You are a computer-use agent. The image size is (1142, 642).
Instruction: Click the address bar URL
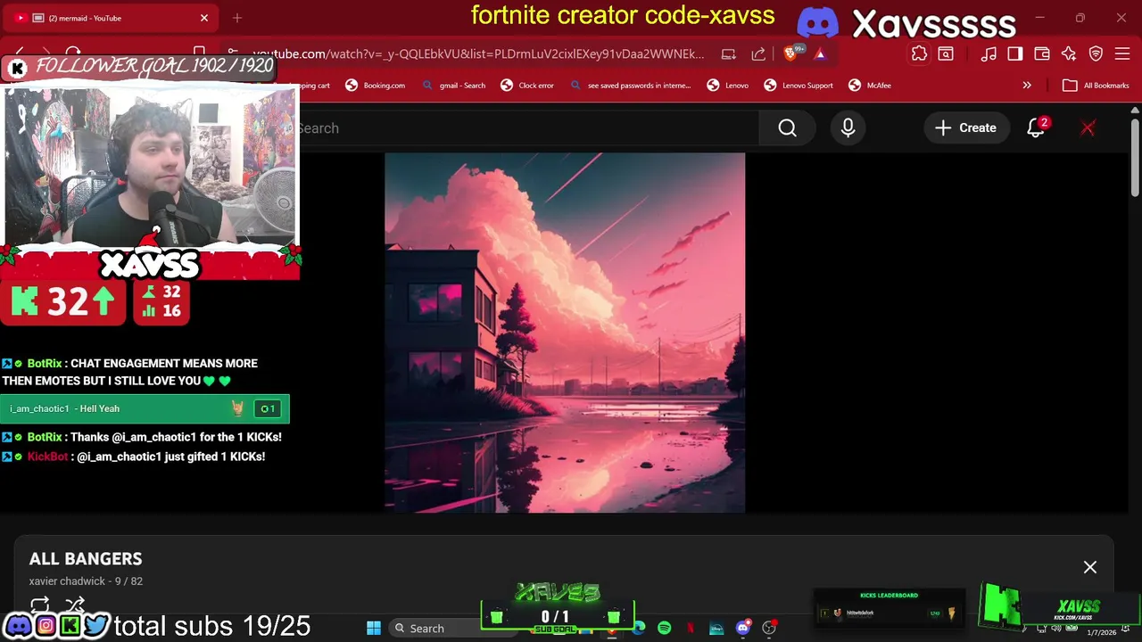pyautogui.click(x=478, y=53)
